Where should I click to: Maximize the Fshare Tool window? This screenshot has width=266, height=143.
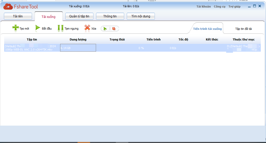(255, 6)
